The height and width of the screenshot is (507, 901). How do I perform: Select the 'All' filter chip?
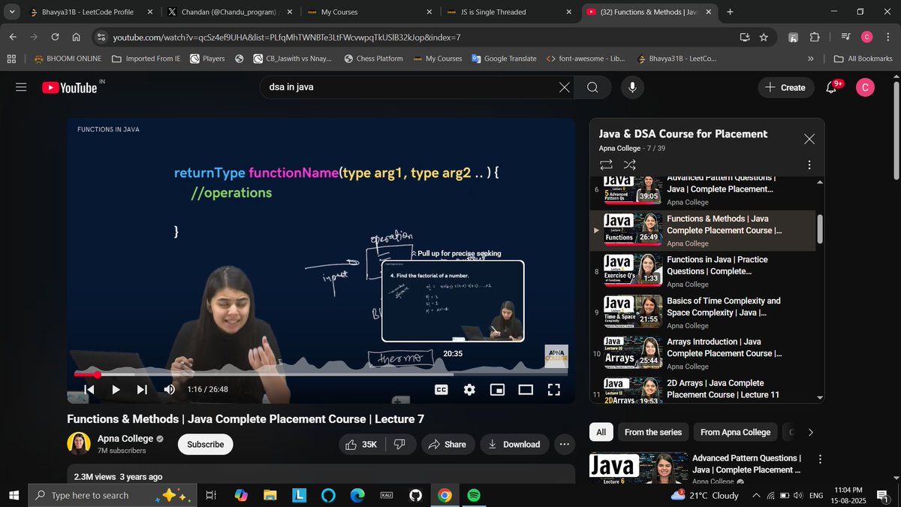coord(601,432)
